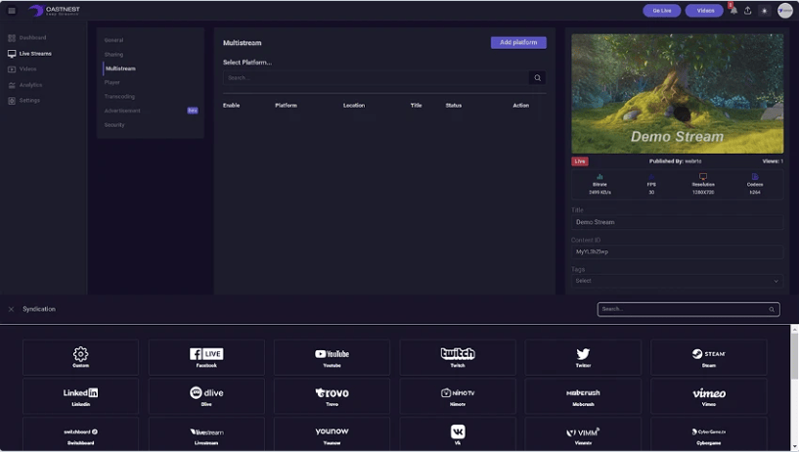Screen dimensions: 799x452
Task: Close the Syndication panel
Action: coord(11,309)
